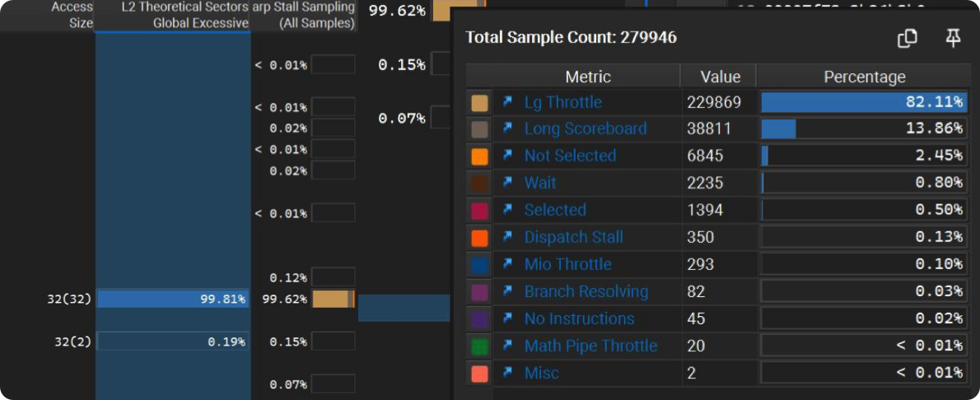The image size is (980, 400).
Task: Click the dark violet No Instructions swatch
Action: point(479,319)
